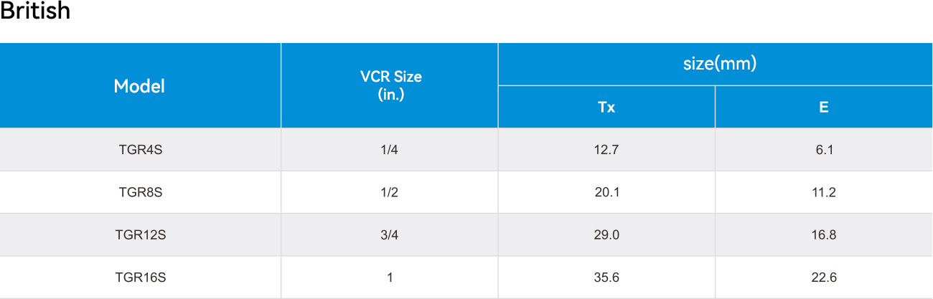Click the 1/4 VCR size cell
The height and width of the screenshot is (299, 933).
390,150
